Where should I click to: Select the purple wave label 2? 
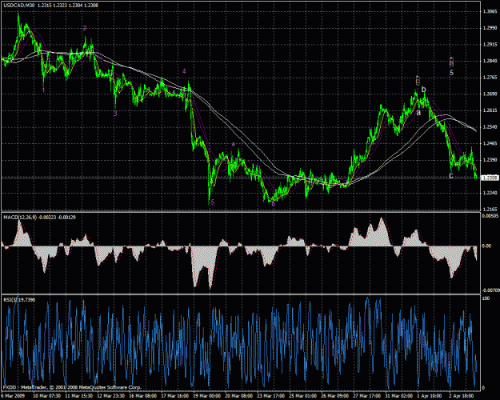[x=85, y=28]
